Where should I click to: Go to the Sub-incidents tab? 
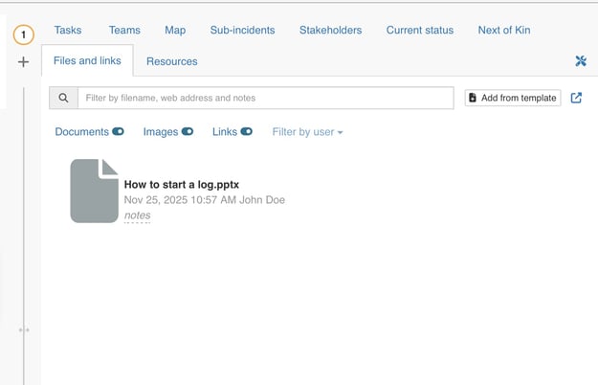[242, 31]
